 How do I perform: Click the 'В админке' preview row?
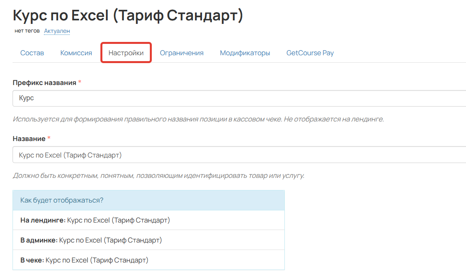149,240
